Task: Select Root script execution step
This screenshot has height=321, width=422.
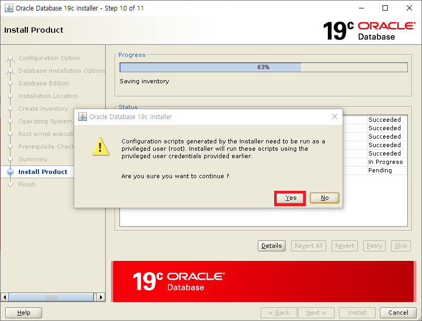Action: 46,134
